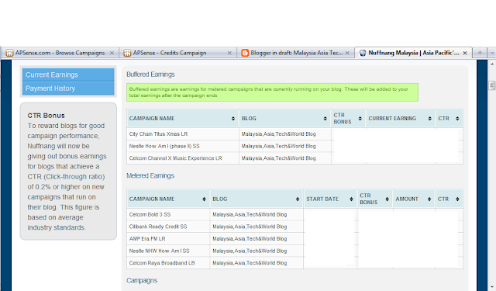Viewport: 496px width, 291px height.
Task: Select Nestle NHW How Am I SS
Action: coord(159,251)
